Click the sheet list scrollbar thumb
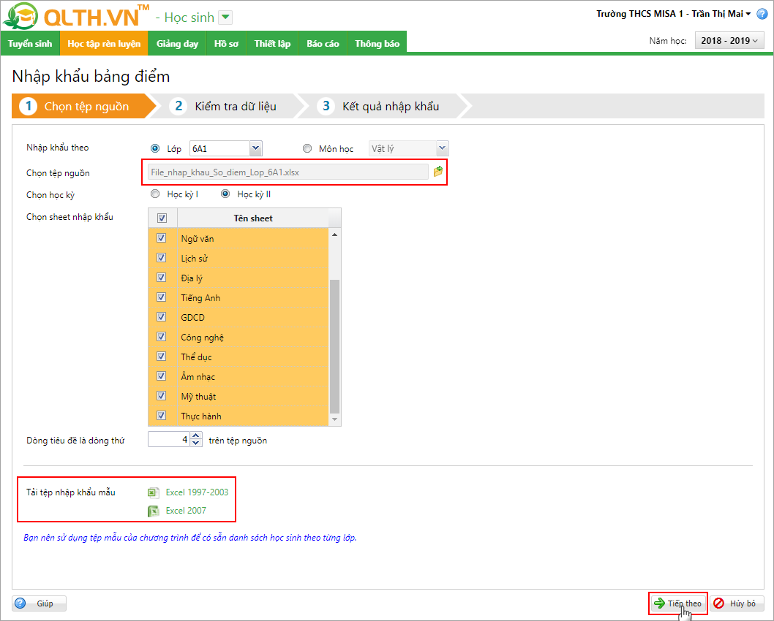 click(x=334, y=346)
